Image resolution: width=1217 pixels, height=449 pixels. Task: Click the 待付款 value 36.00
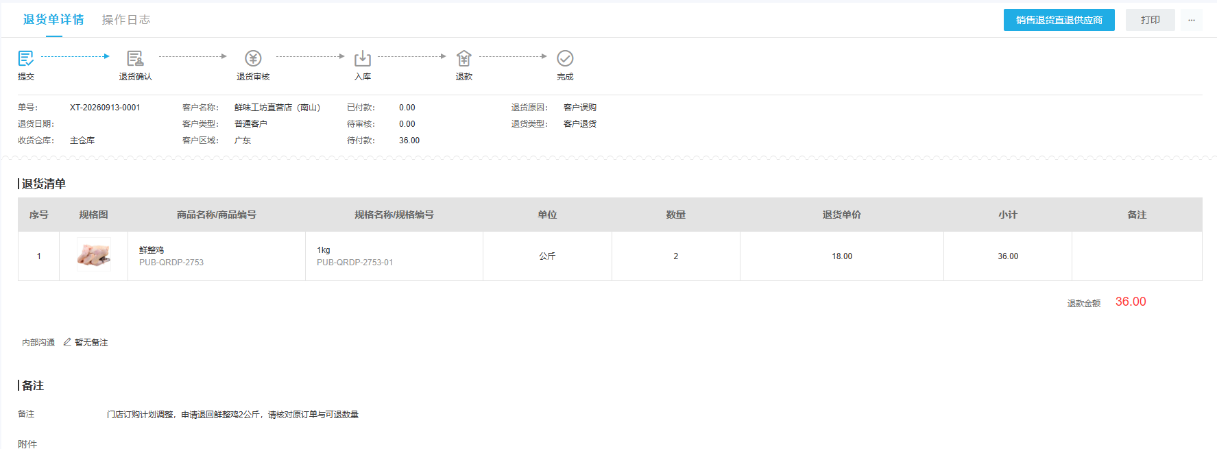pos(409,141)
